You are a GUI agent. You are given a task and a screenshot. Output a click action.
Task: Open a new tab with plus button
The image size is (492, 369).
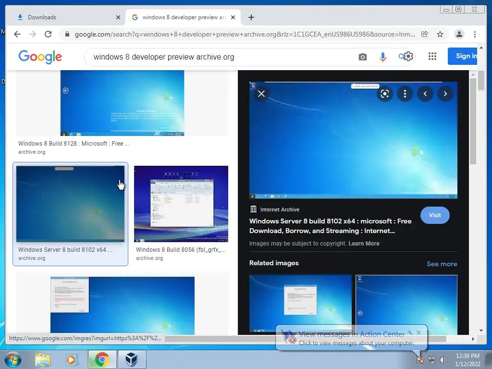click(251, 17)
